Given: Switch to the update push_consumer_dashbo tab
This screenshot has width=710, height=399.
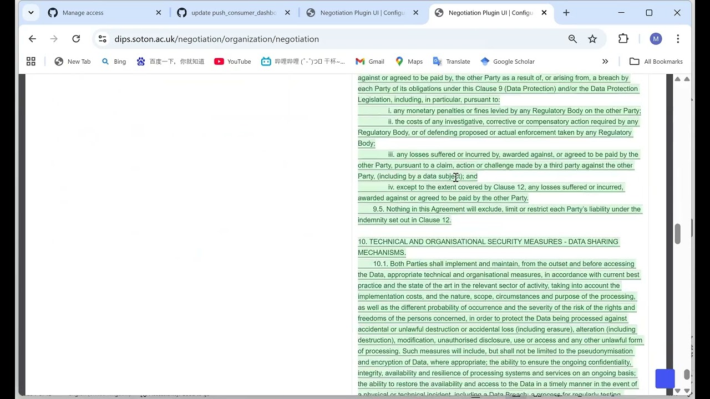Looking at the screenshot, I should pyautogui.click(x=234, y=13).
